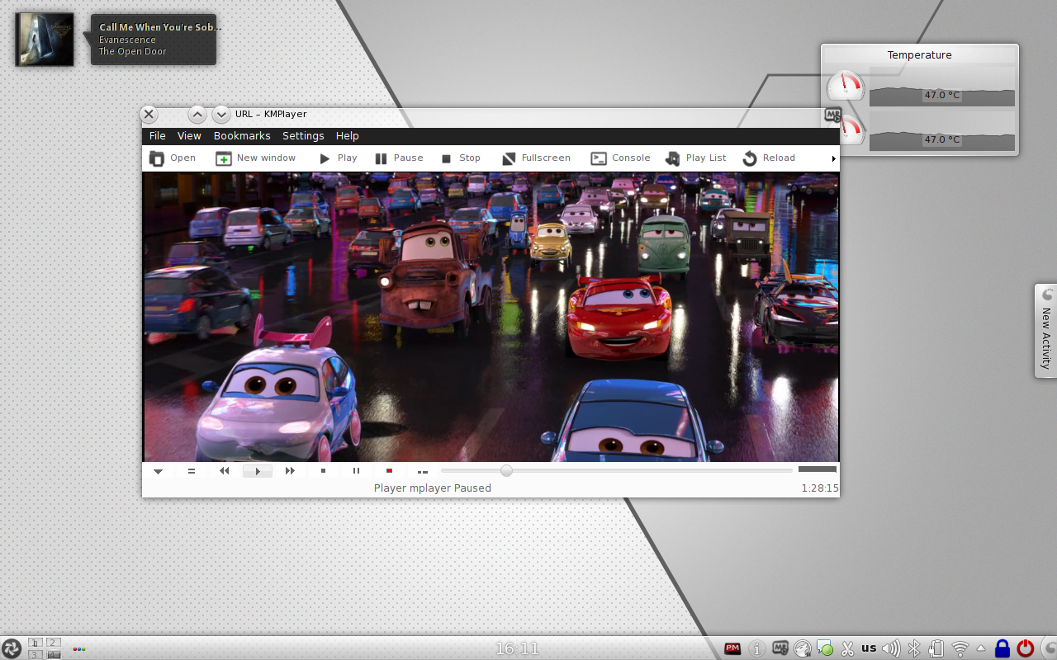
Task: Click the media player tray icon
Action: tap(780, 648)
